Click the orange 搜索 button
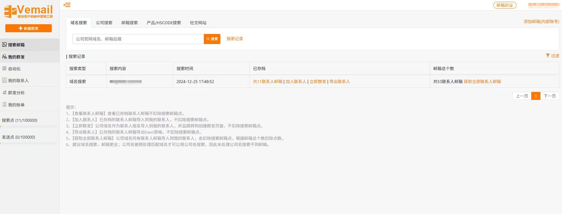The image size is (562, 214). coord(212,39)
